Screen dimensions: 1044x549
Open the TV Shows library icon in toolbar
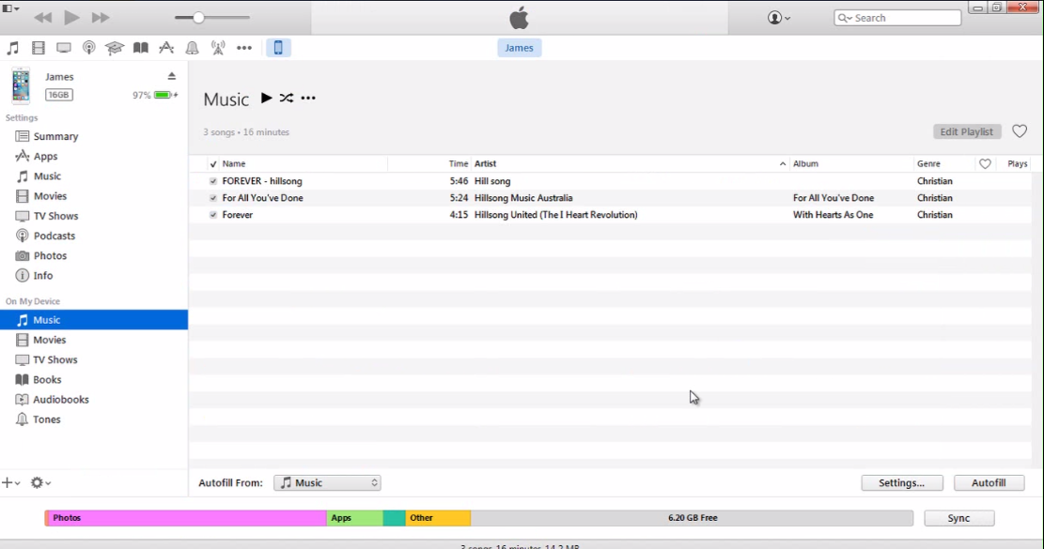coord(63,48)
